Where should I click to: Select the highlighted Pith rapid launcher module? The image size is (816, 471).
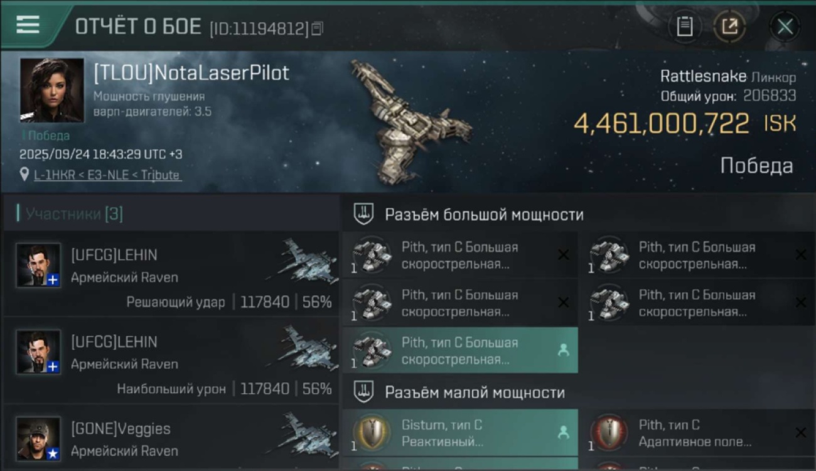click(x=459, y=351)
